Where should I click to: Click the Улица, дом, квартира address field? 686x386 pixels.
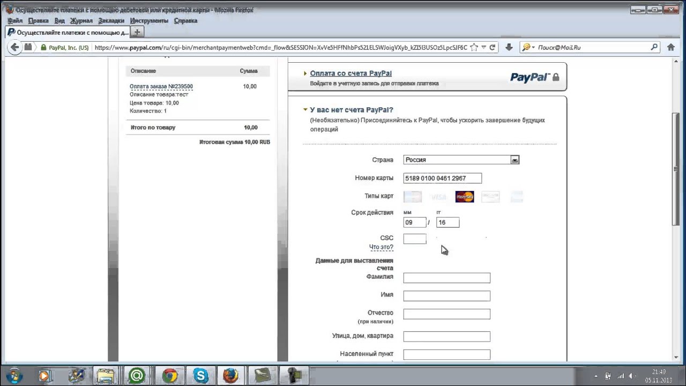coord(447,337)
